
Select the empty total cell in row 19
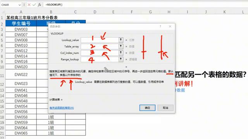pos(76,122)
